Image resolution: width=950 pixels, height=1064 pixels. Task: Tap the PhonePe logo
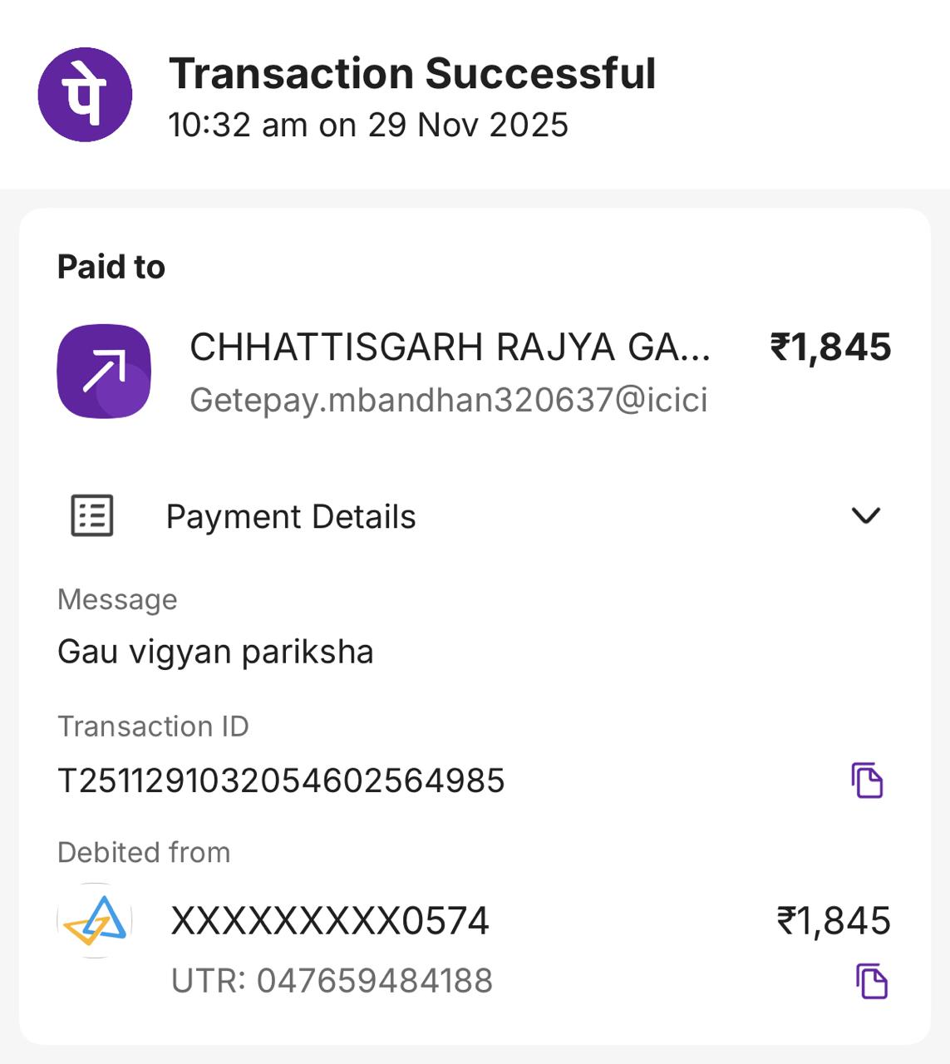pos(85,95)
